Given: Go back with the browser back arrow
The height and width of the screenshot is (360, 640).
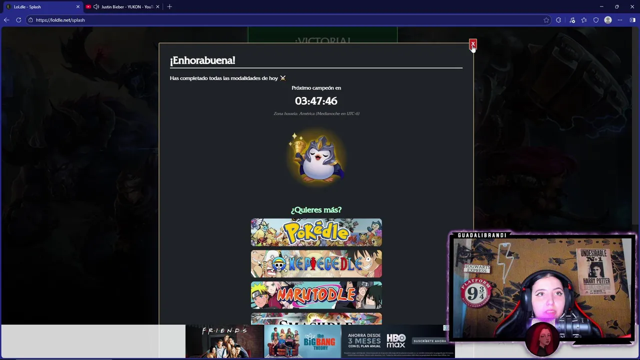Looking at the screenshot, I should [x=6, y=20].
